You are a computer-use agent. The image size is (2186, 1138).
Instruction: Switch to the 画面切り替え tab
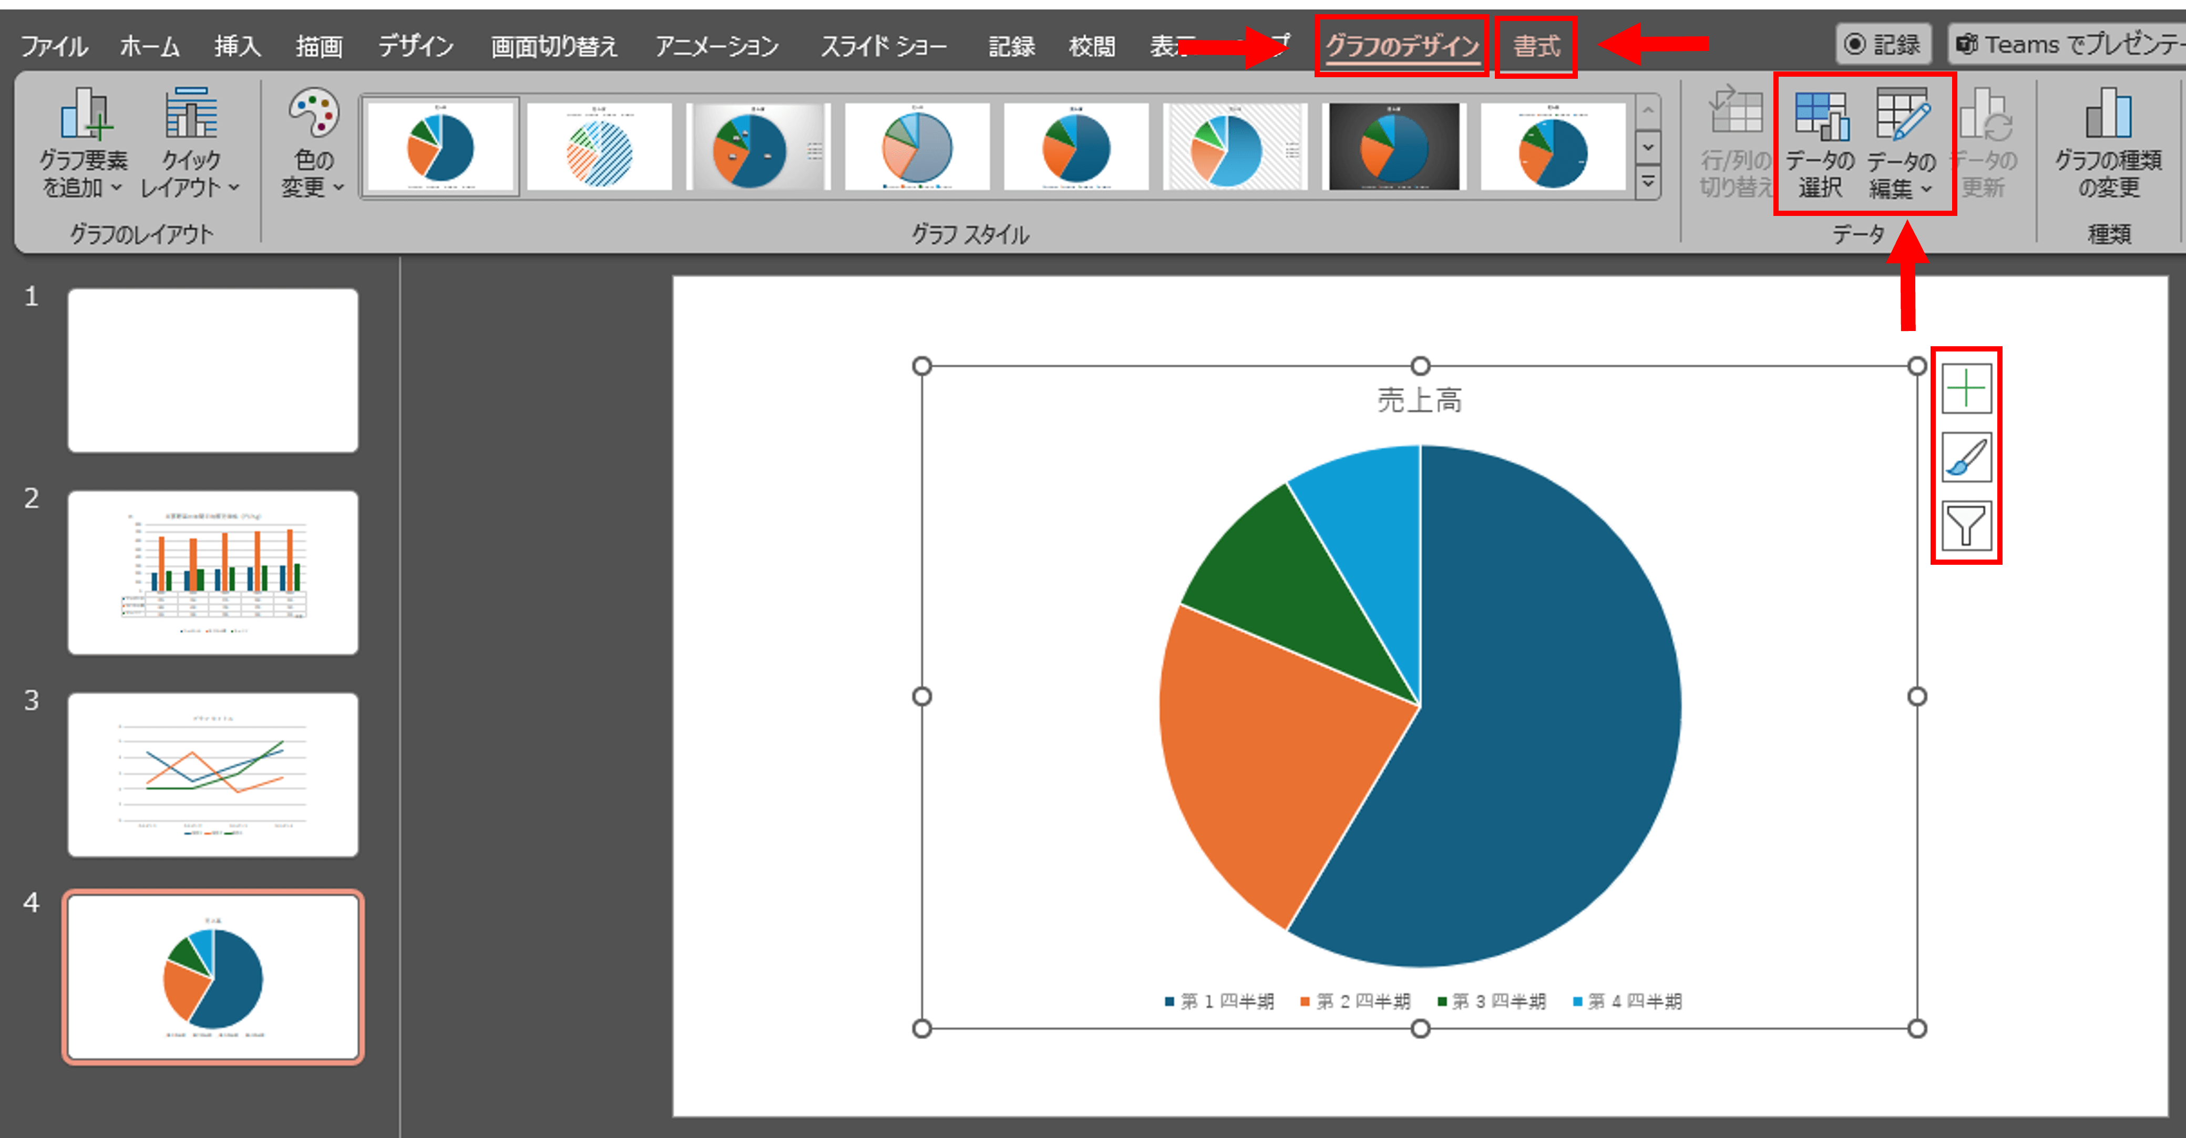point(554,46)
